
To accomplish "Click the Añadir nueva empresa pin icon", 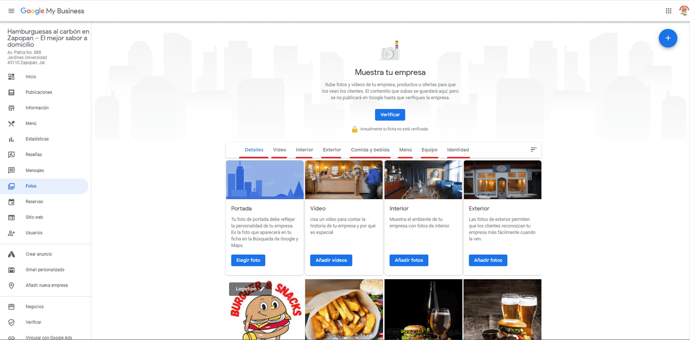I will tap(11, 285).
